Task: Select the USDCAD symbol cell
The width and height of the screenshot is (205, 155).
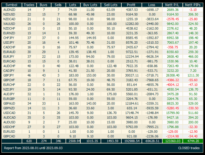Action: point(11,113)
